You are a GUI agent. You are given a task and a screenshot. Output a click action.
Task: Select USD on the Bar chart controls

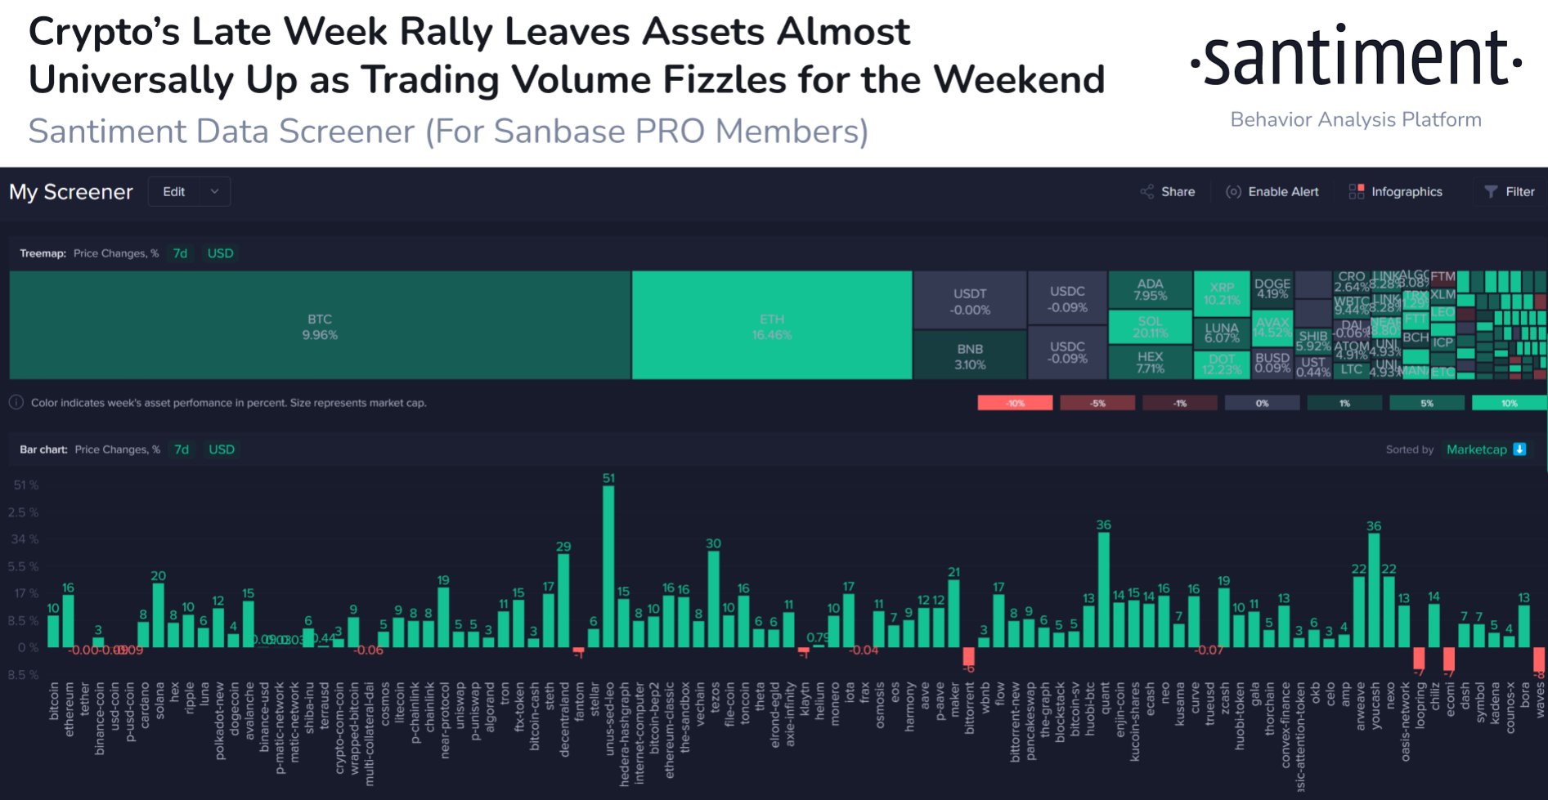coord(222,449)
